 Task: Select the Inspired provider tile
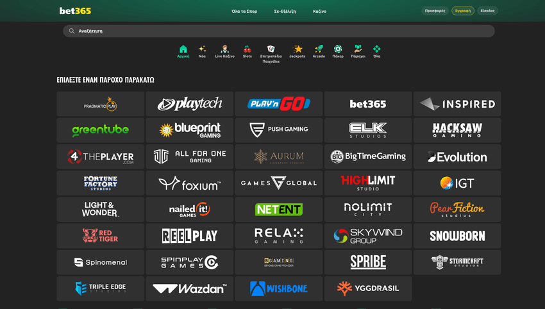pyautogui.click(x=457, y=104)
